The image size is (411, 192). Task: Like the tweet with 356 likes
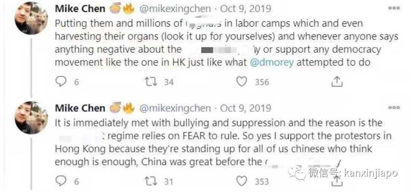click(x=242, y=82)
